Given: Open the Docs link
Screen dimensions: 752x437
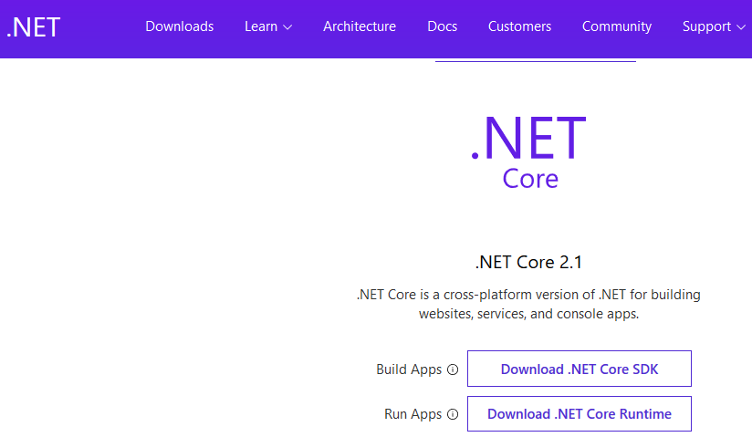Looking at the screenshot, I should 443,26.
